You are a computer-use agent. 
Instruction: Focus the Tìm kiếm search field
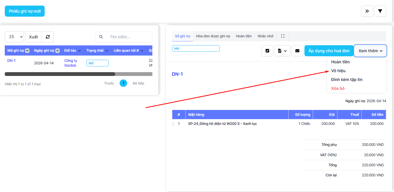129,37
